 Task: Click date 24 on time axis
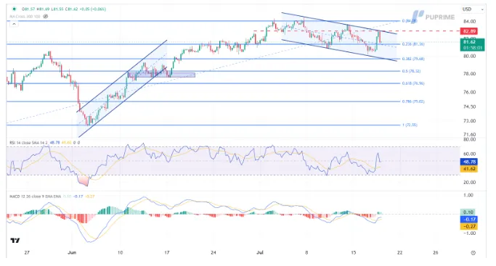(214, 252)
